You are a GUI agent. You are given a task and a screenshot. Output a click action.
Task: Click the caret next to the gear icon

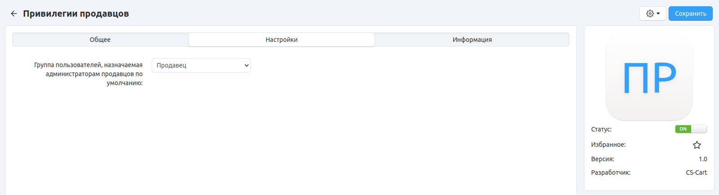658,14
